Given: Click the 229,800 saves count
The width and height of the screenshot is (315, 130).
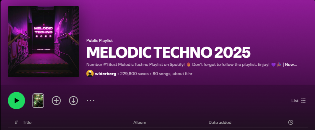Looking at the screenshot, I should pos(135,74).
